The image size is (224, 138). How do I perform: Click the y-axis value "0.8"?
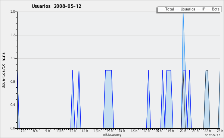(13, 82)
